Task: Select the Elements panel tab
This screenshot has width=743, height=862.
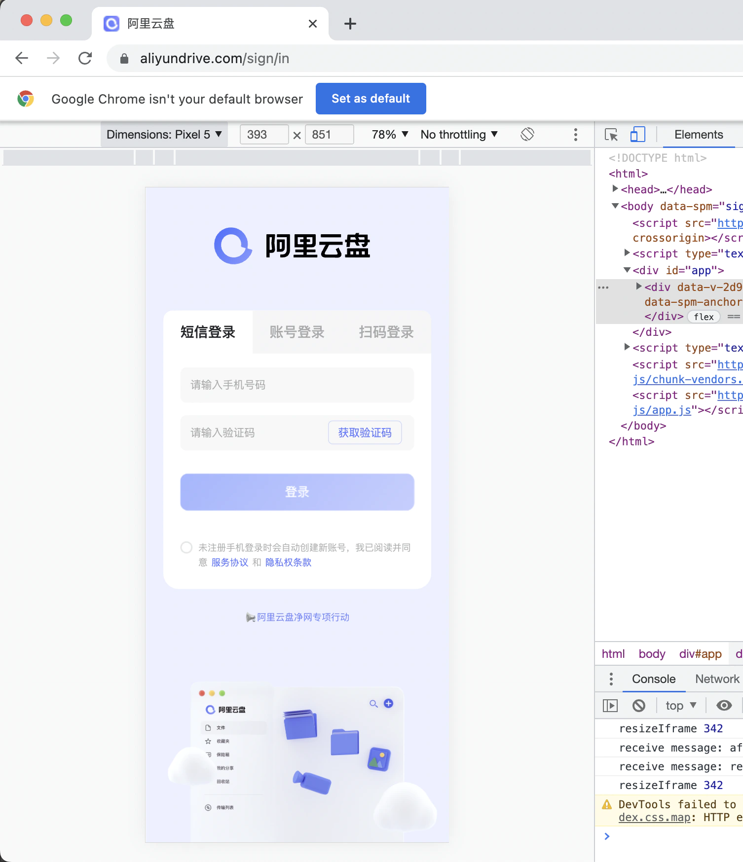Action: click(699, 135)
